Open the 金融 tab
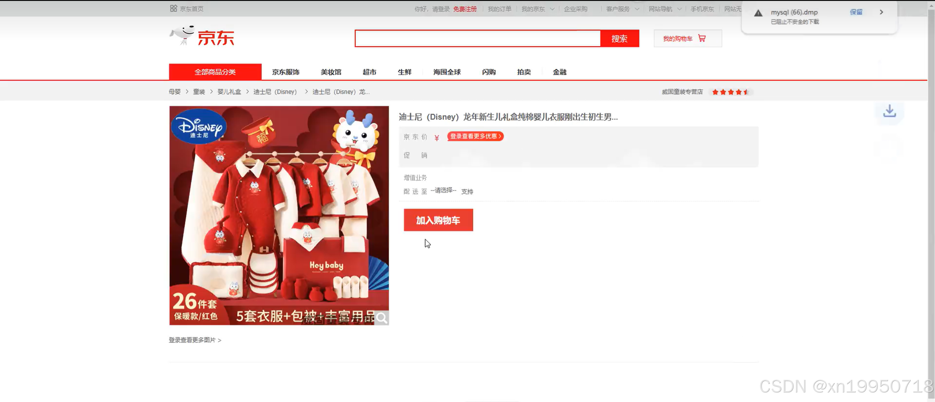 (559, 72)
